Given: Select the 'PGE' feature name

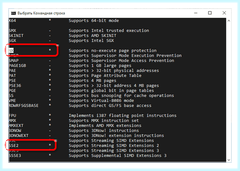Looking at the screenshot, I should coord(12,91).
